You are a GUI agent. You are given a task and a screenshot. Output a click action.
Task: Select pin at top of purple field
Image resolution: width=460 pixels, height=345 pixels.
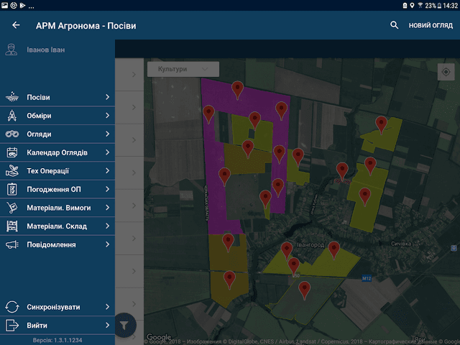pos(238,90)
